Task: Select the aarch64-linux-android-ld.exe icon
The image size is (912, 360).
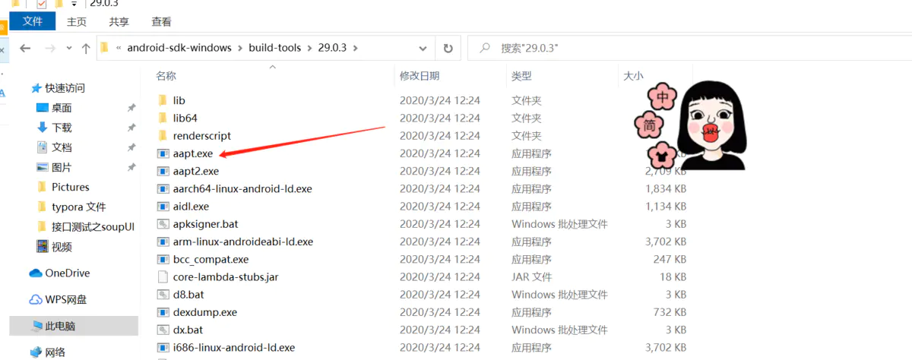Action: tap(162, 188)
